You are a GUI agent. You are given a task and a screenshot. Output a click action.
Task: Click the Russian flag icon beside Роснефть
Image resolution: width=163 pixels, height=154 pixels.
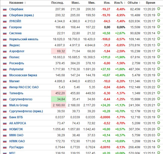tap(5, 63)
